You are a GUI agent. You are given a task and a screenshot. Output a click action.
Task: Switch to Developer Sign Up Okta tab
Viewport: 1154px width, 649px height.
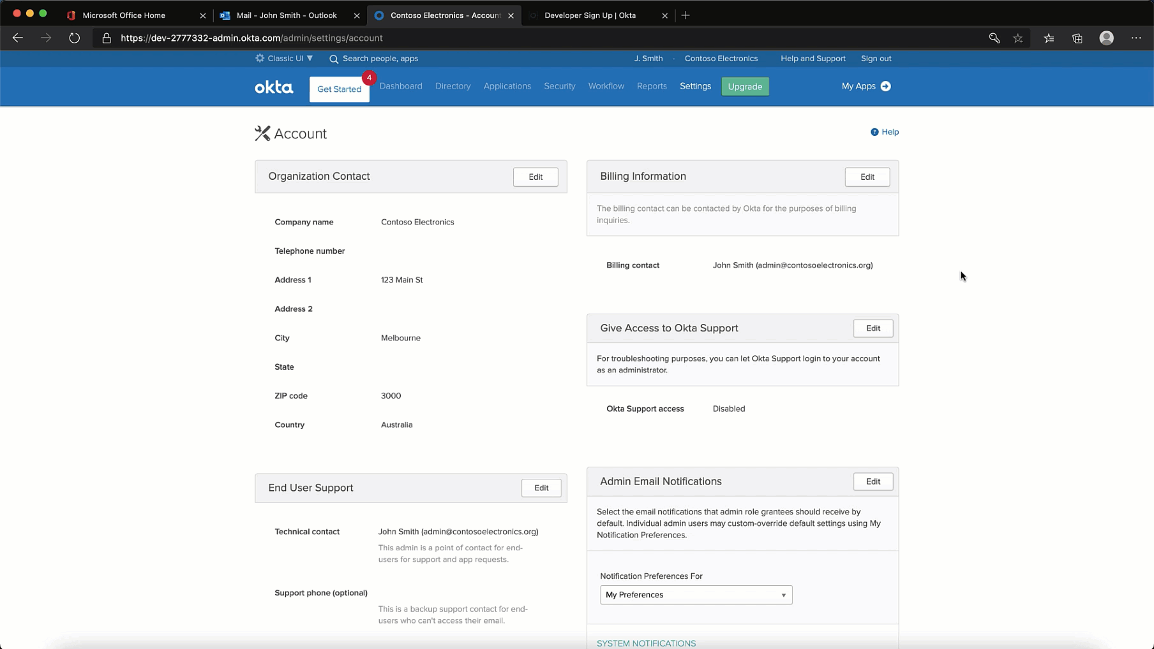(x=590, y=15)
